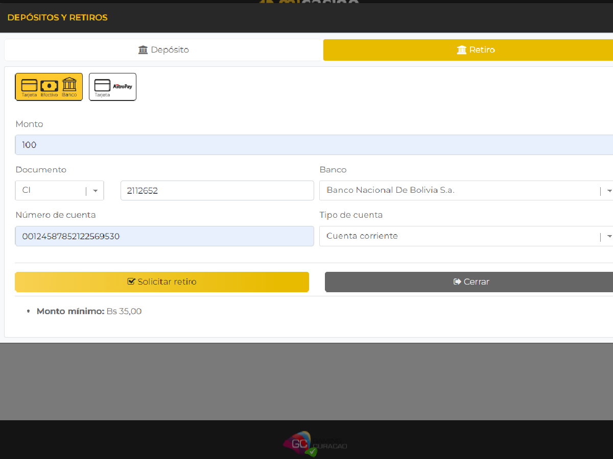Click the checkmark icon on Solicitar retiro

131,282
